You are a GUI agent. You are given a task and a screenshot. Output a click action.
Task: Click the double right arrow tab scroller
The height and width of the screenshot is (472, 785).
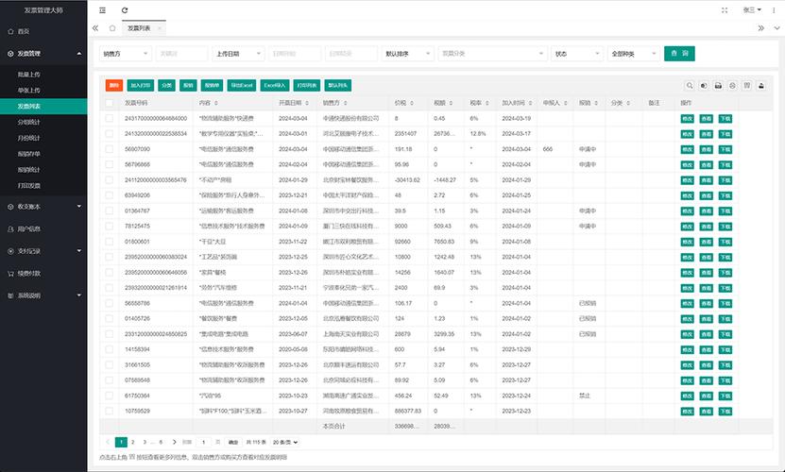point(761,28)
